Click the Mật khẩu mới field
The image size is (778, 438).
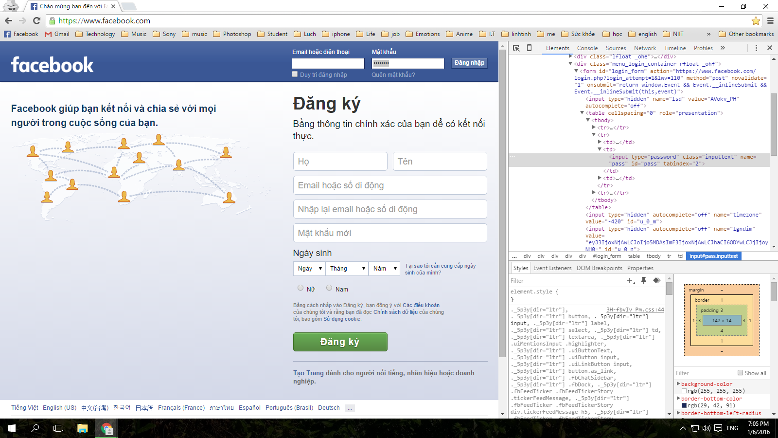click(x=390, y=233)
